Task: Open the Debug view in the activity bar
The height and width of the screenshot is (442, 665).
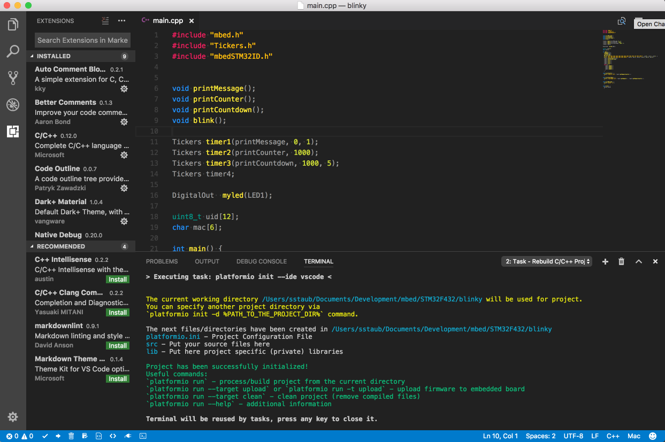Action: (13, 104)
